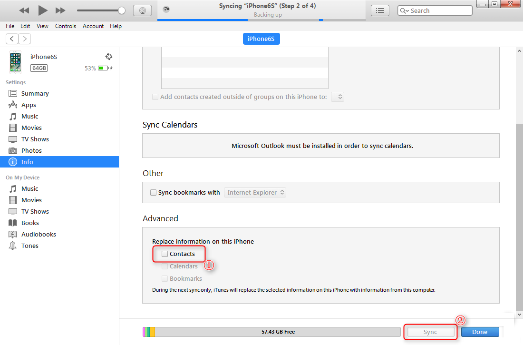Open the Internet Explorer browser dropdown
523x345 pixels.
click(255, 192)
